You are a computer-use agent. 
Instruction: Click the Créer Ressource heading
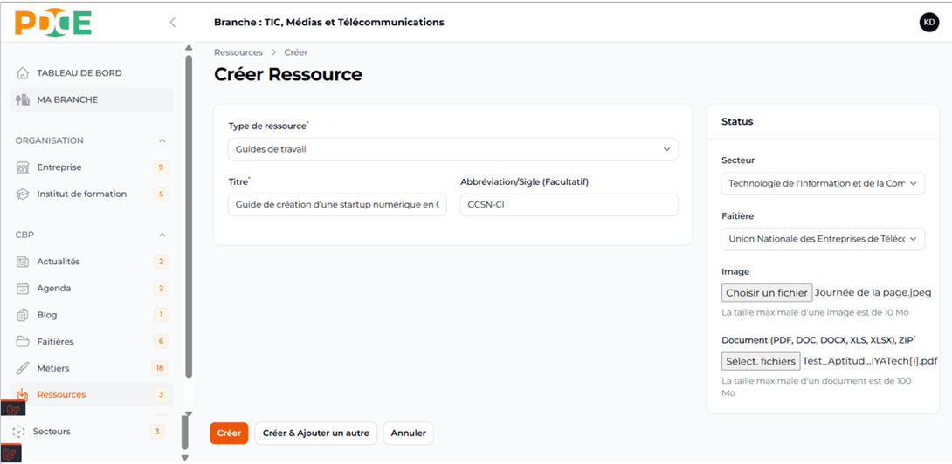tap(288, 75)
